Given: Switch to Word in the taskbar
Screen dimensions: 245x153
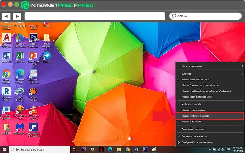Looking at the screenshot, I should (136, 149).
